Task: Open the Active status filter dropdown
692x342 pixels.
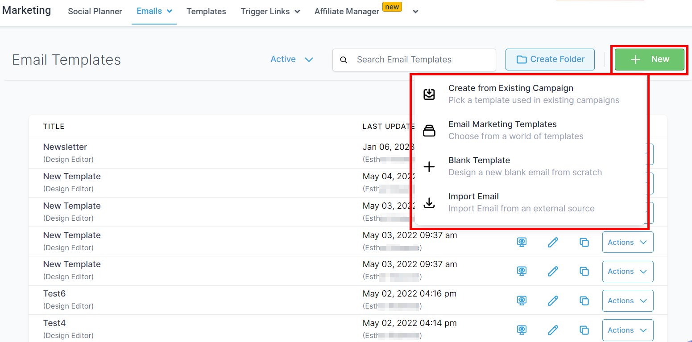Action: tap(292, 59)
